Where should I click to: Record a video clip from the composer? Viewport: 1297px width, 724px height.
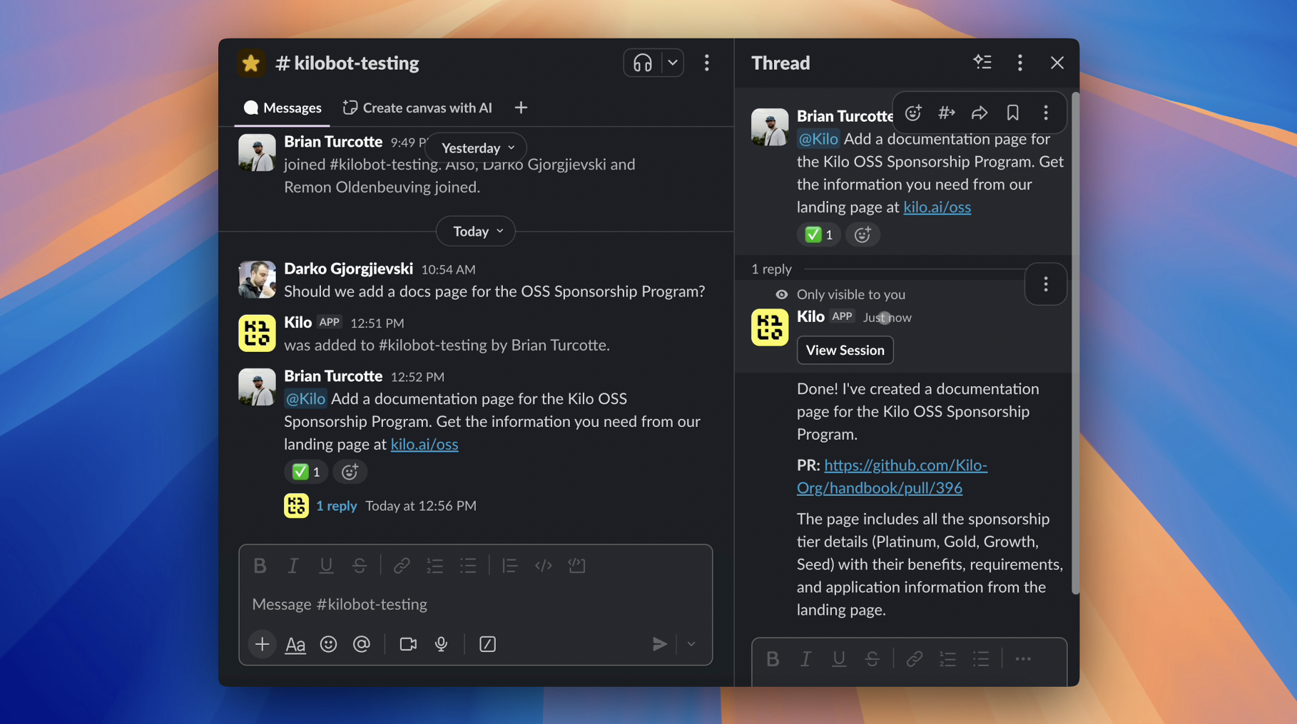tap(407, 643)
